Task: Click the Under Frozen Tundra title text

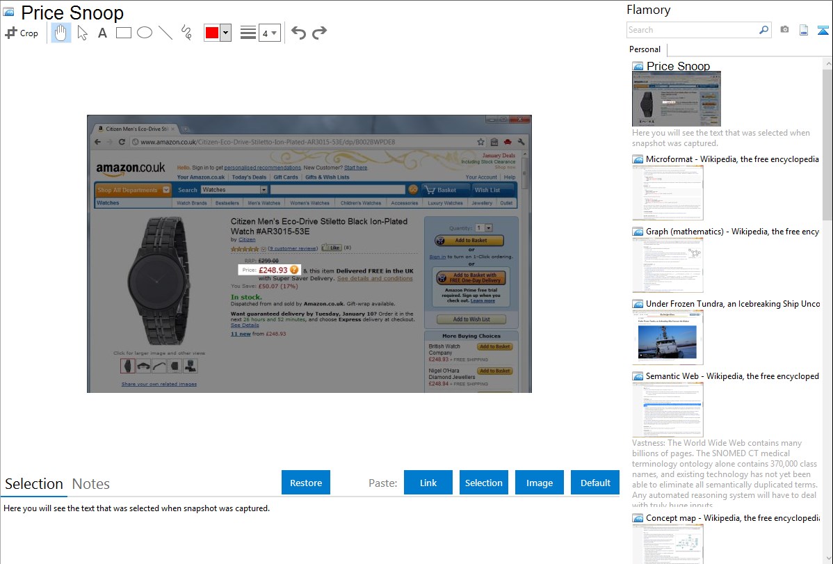Action: [x=733, y=304]
